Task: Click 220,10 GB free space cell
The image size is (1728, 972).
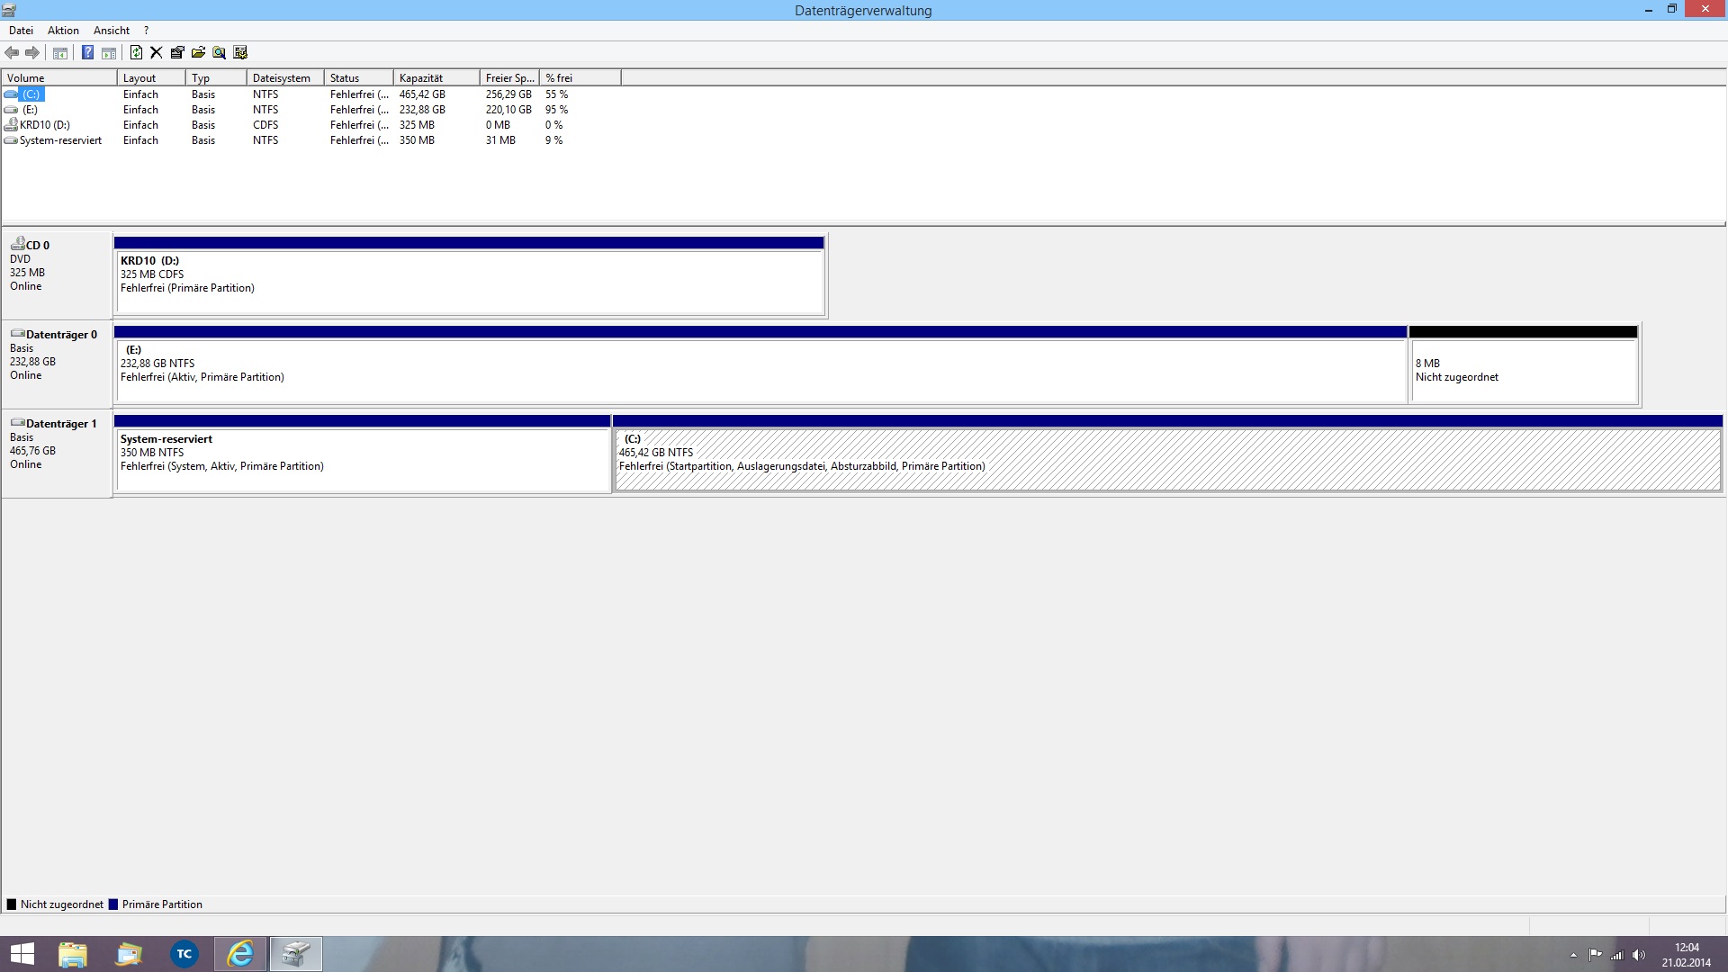Action: pos(508,110)
